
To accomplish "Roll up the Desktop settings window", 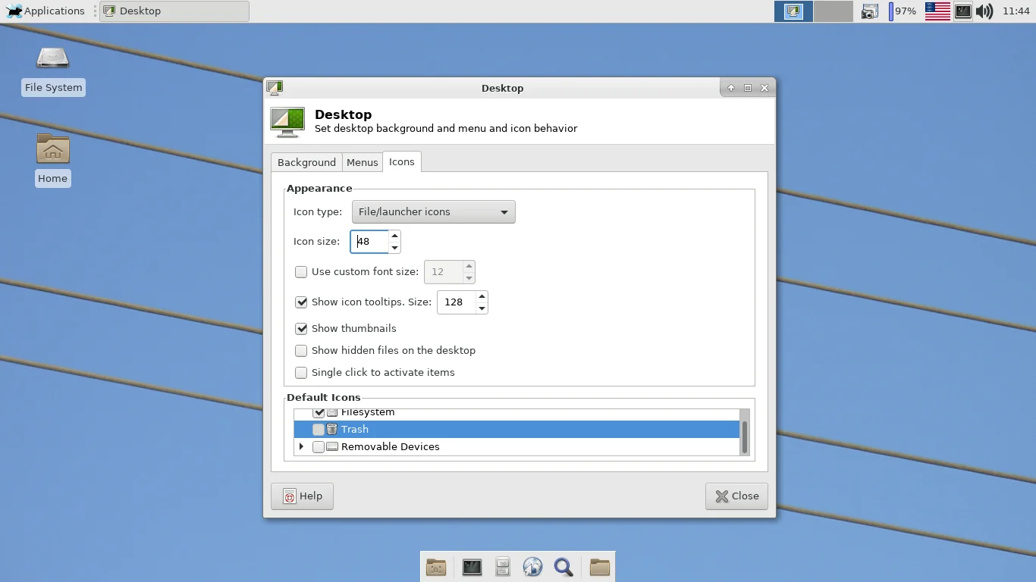I will (731, 88).
